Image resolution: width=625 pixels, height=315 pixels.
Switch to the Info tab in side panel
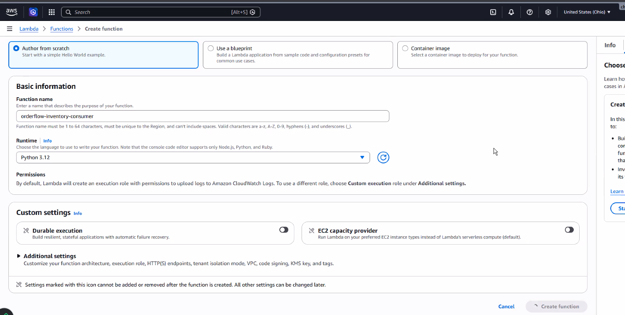click(x=610, y=45)
